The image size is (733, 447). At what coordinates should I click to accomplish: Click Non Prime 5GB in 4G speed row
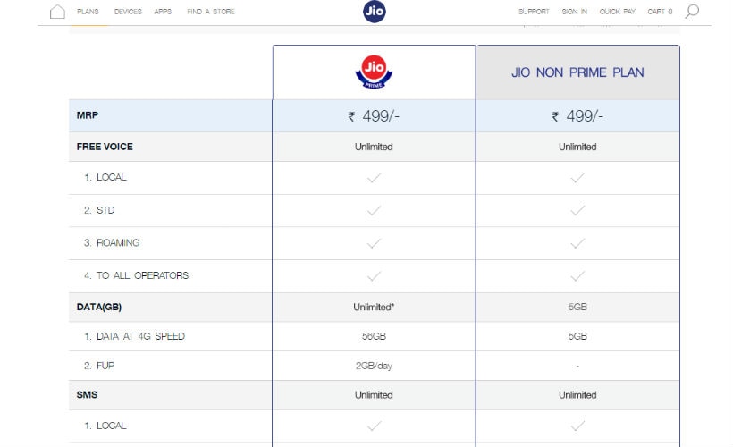pyautogui.click(x=577, y=337)
